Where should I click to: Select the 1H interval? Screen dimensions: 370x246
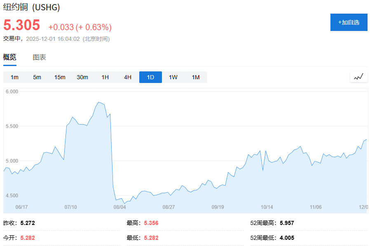pos(105,77)
